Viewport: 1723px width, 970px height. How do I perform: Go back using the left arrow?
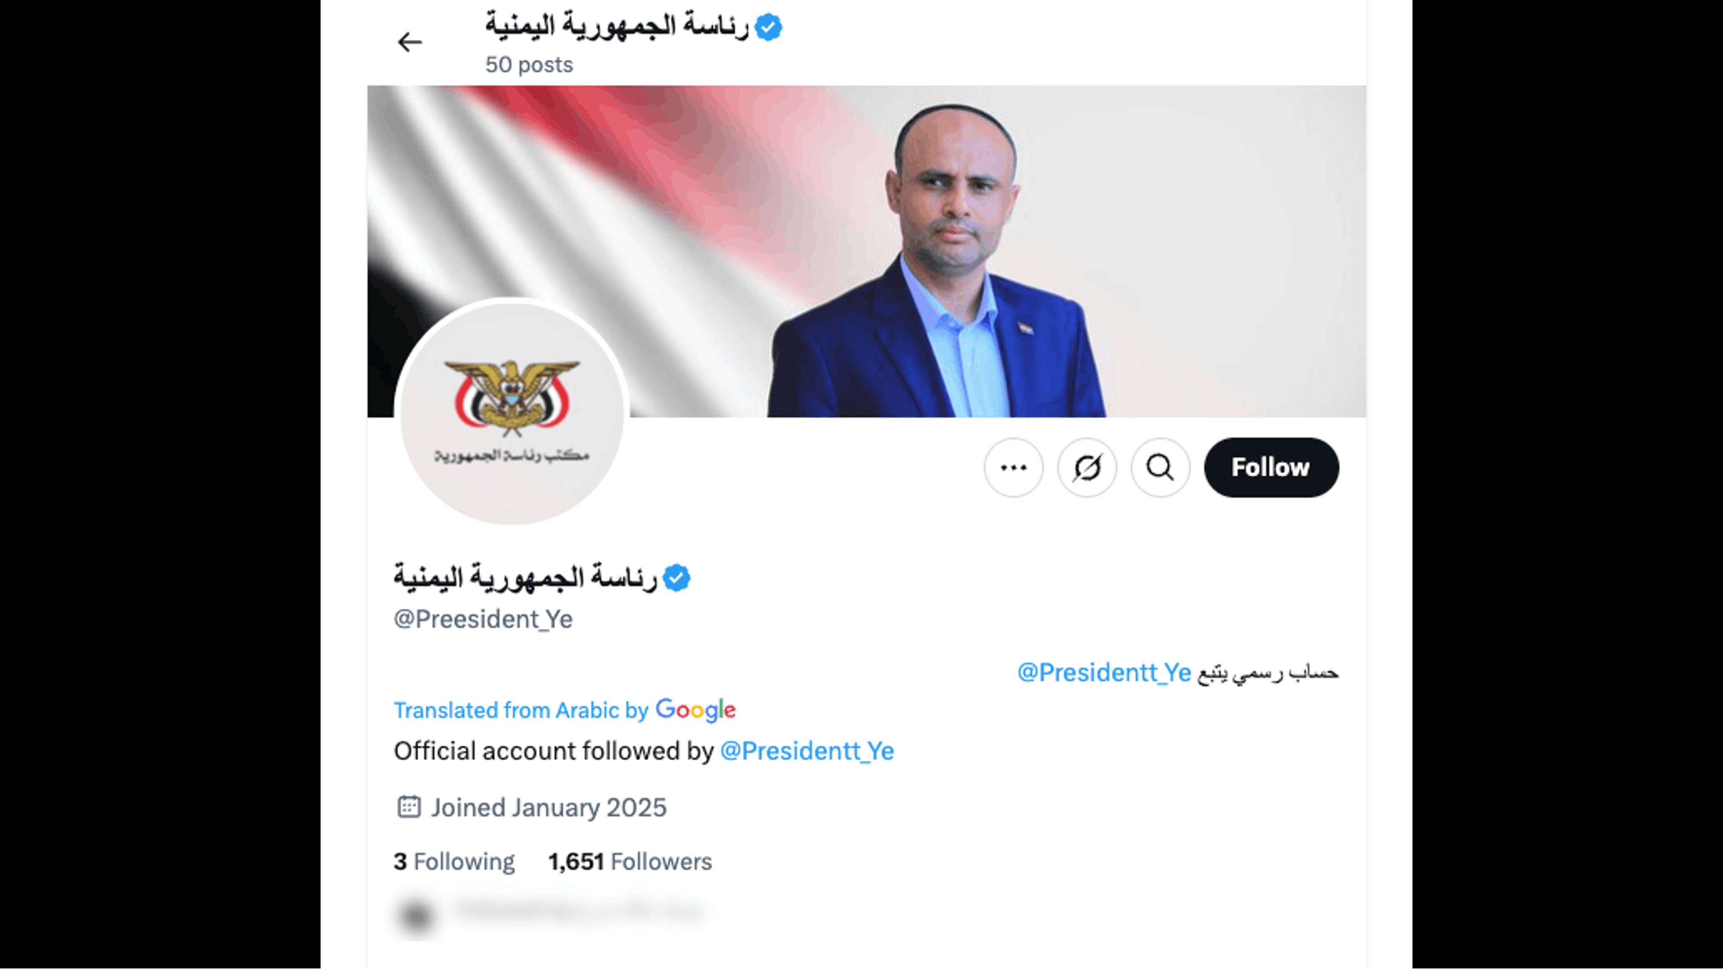pos(409,42)
